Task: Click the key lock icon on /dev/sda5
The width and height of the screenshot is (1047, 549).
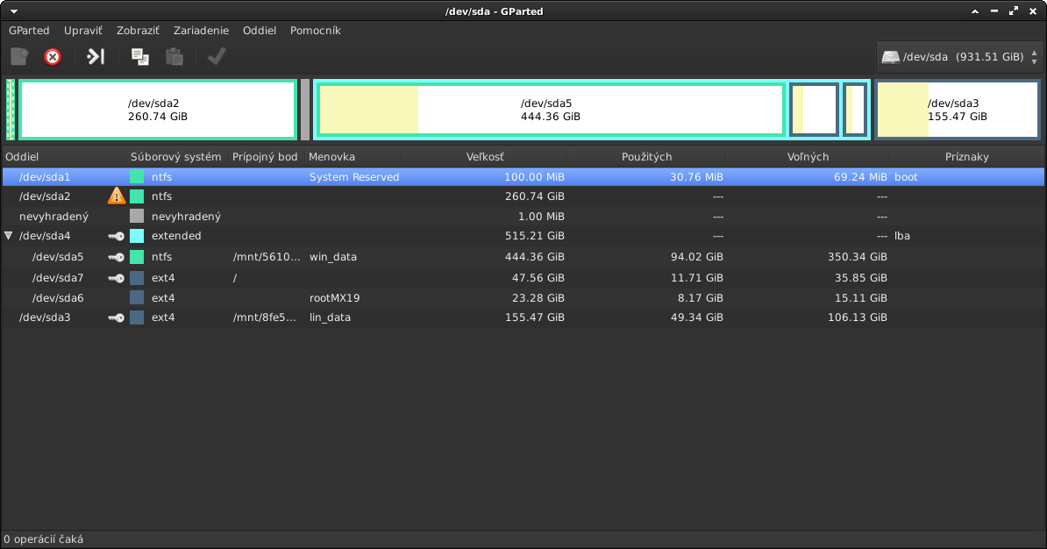Action: coord(116,257)
